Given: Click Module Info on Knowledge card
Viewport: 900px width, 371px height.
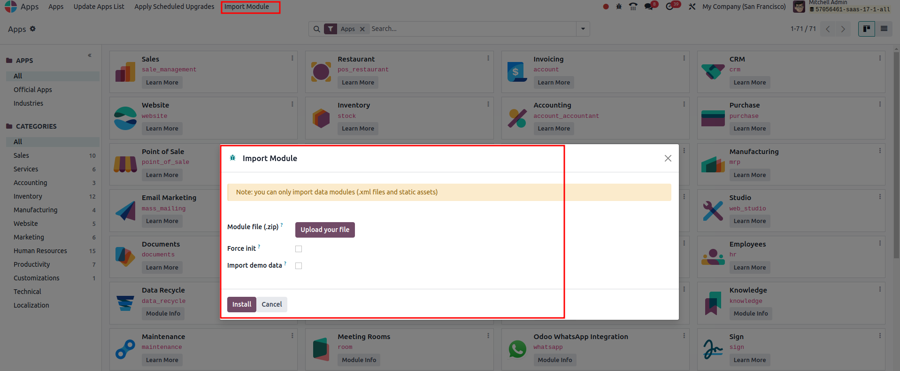Looking at the screenshot, I should [751, 314].
